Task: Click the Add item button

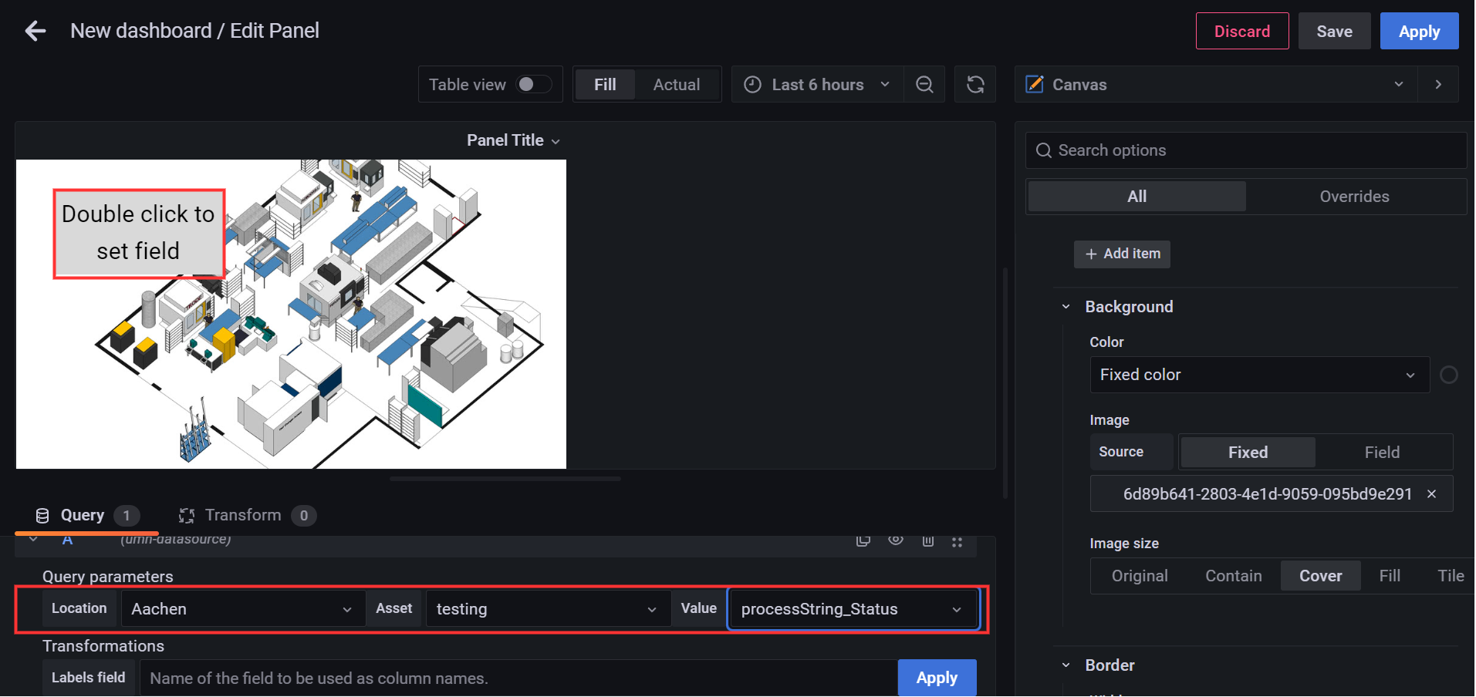Action: click(1122, 254)
